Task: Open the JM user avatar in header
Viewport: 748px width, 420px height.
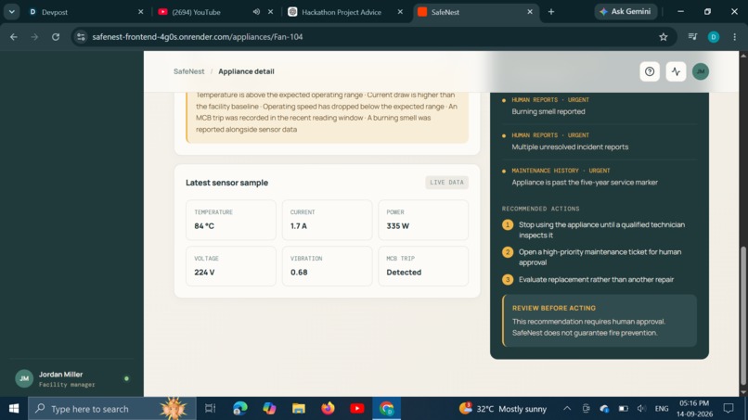Action: [x=701, y=71]
